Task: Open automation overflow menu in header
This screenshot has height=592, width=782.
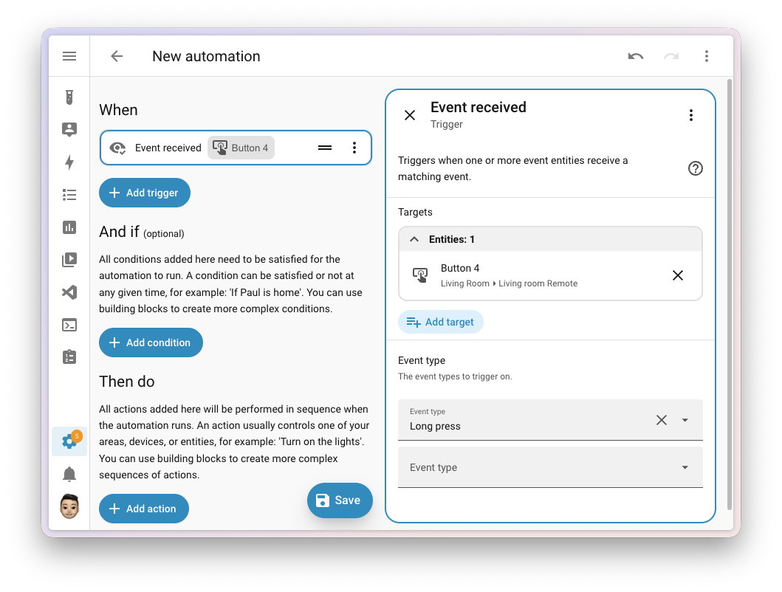Action: [706, 56]
